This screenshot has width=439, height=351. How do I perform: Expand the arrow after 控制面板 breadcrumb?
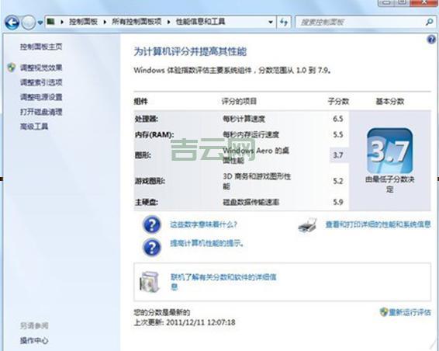click(x=105, y=22)
